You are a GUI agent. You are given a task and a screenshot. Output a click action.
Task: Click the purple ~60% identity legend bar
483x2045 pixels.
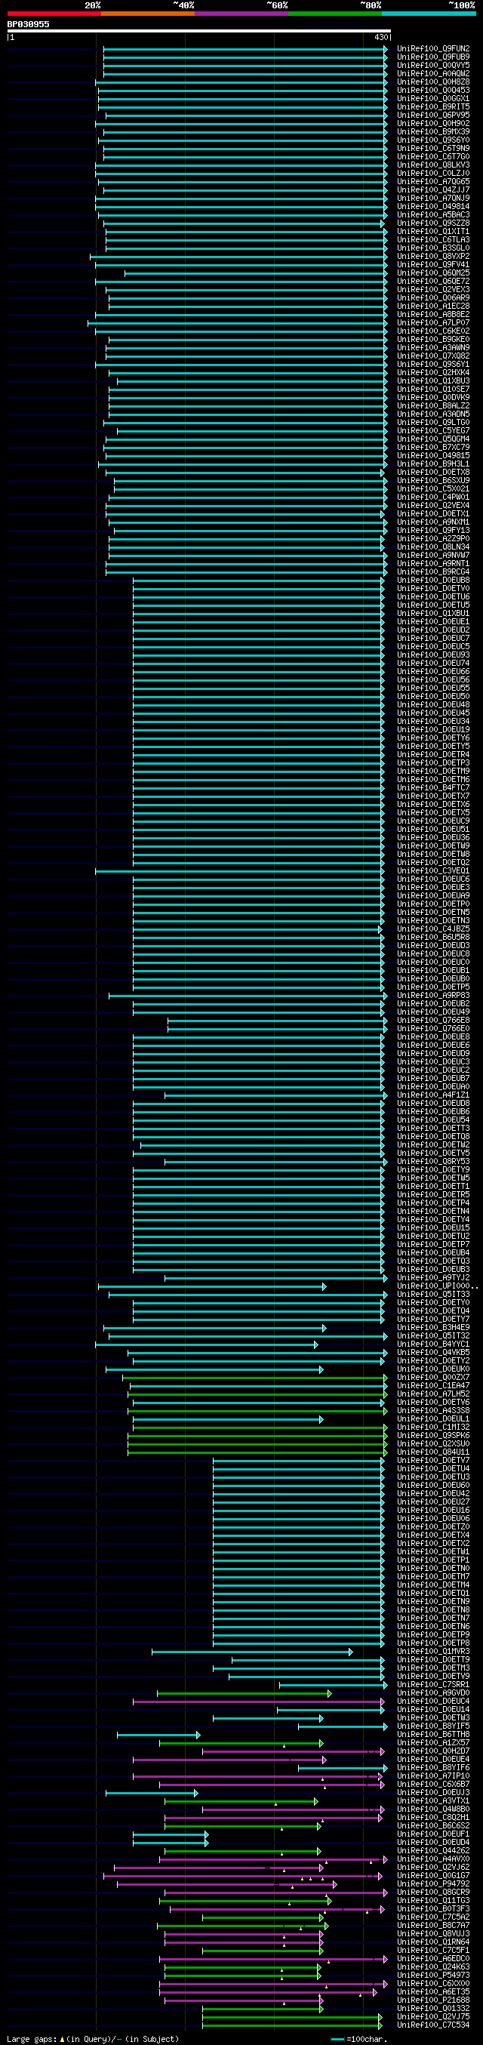(x=241, y=14)
